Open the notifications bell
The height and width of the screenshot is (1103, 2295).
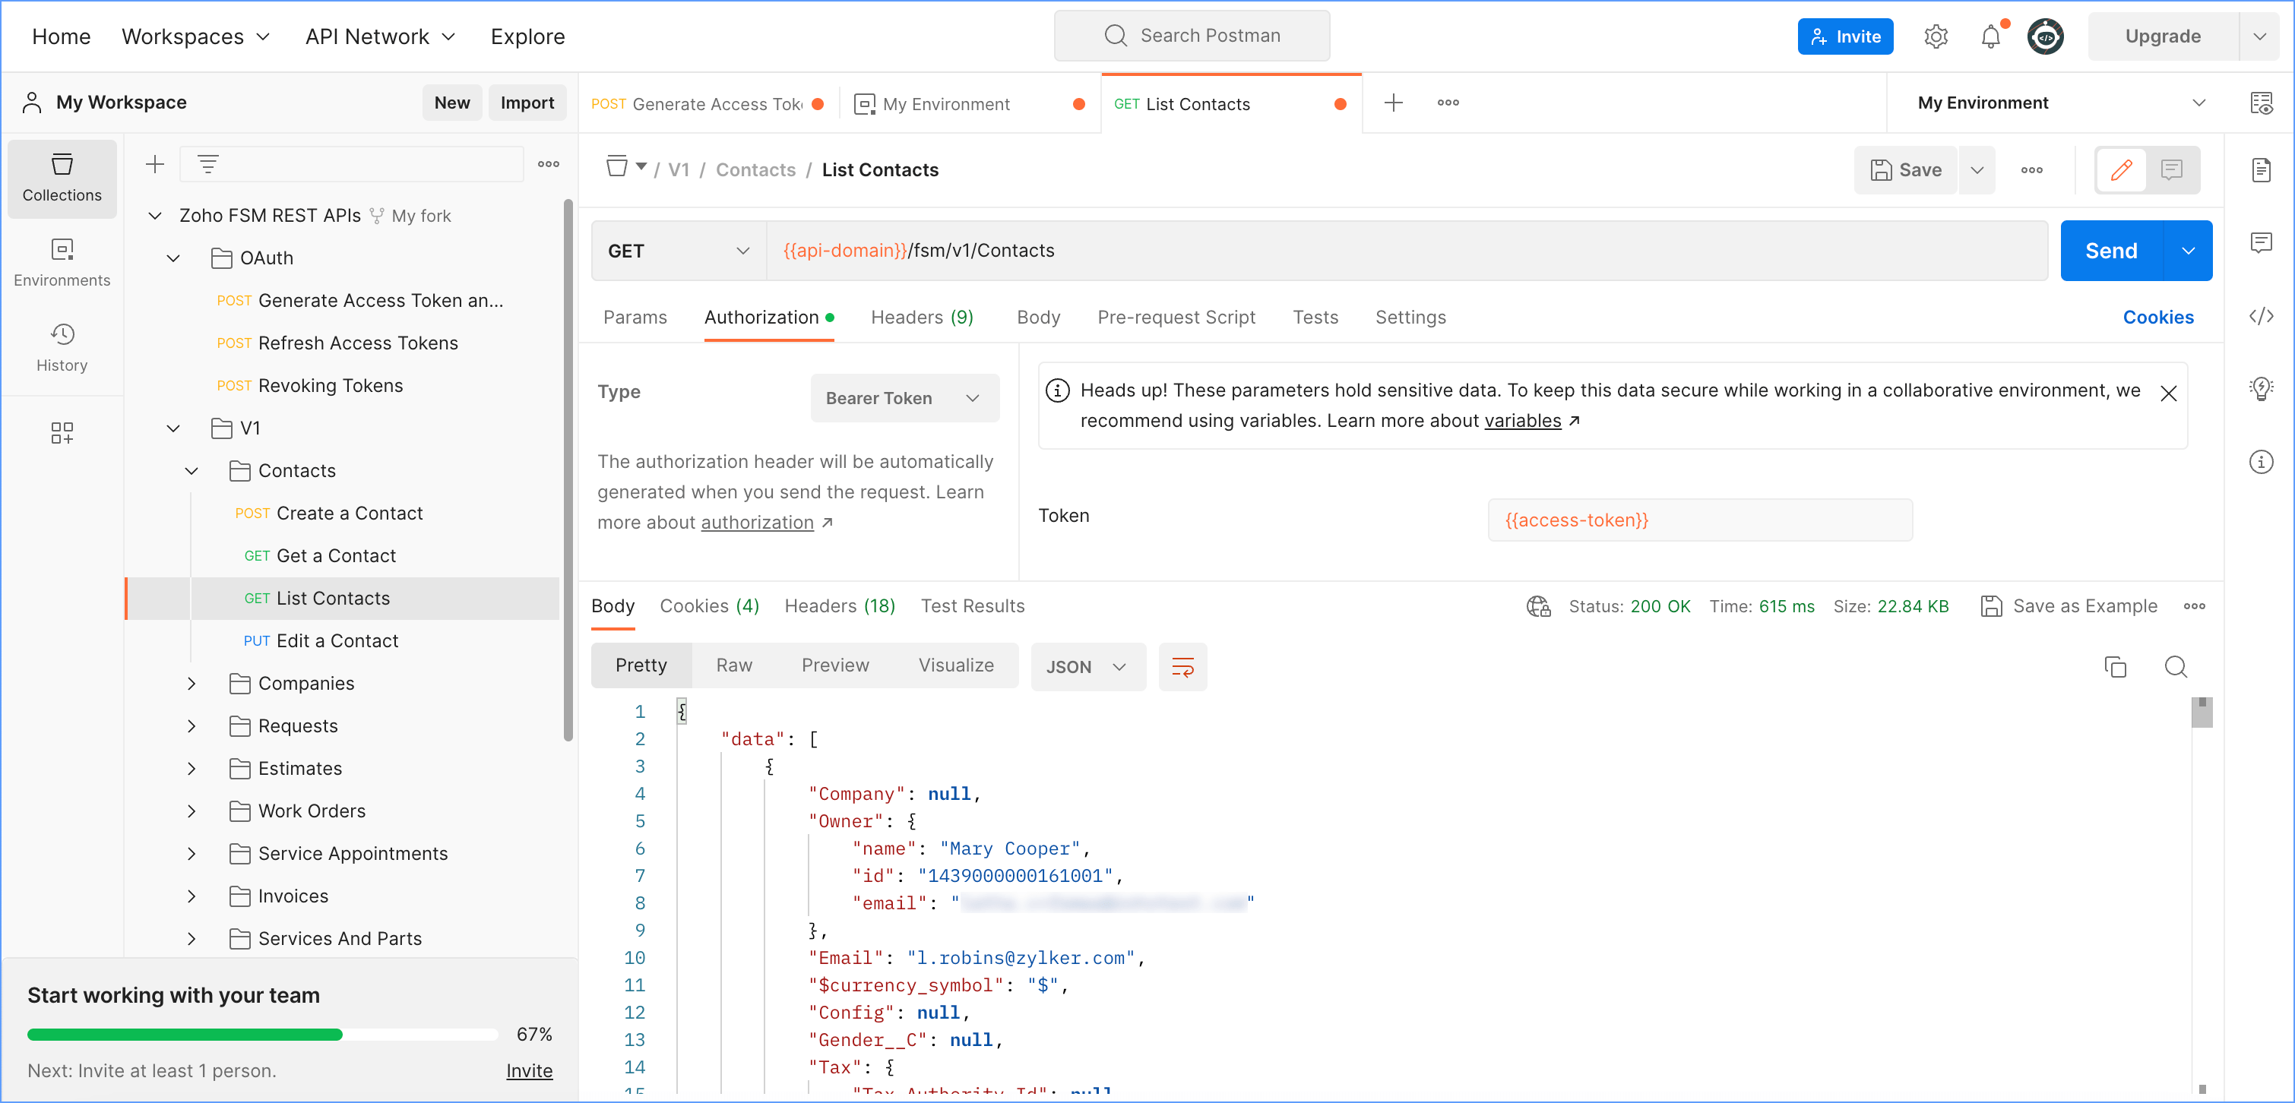1991,36
